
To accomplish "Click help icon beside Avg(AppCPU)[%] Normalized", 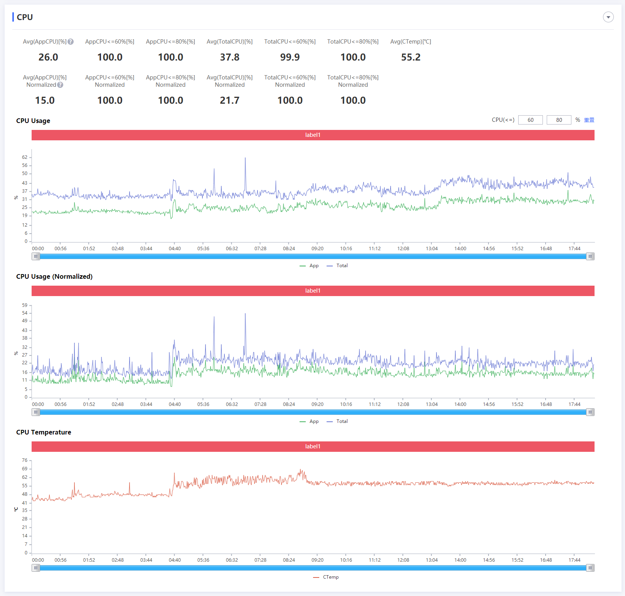I will [x=60, y=85].
